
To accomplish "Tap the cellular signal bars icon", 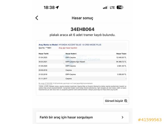I will coord(105,7).
